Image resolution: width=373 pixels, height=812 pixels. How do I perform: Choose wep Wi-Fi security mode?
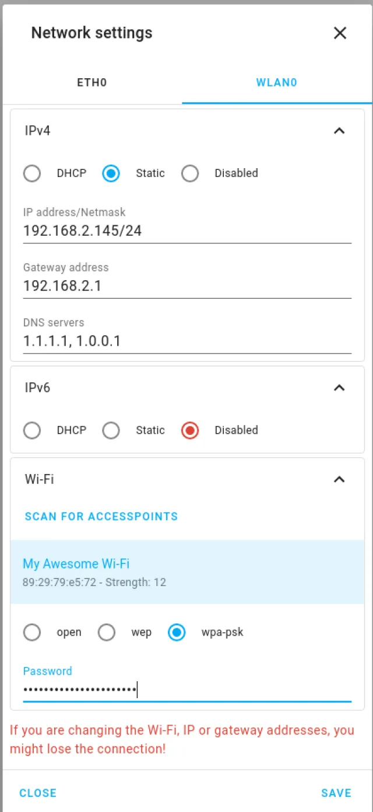[x=107, y=632]
